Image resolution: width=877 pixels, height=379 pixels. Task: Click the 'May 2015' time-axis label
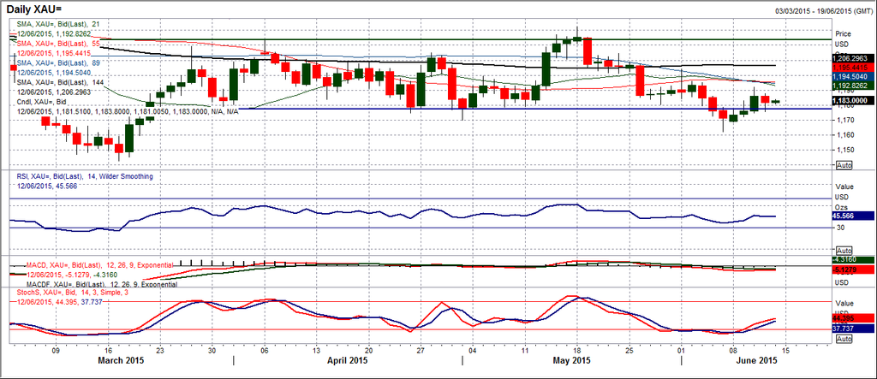tap(571, 360)
